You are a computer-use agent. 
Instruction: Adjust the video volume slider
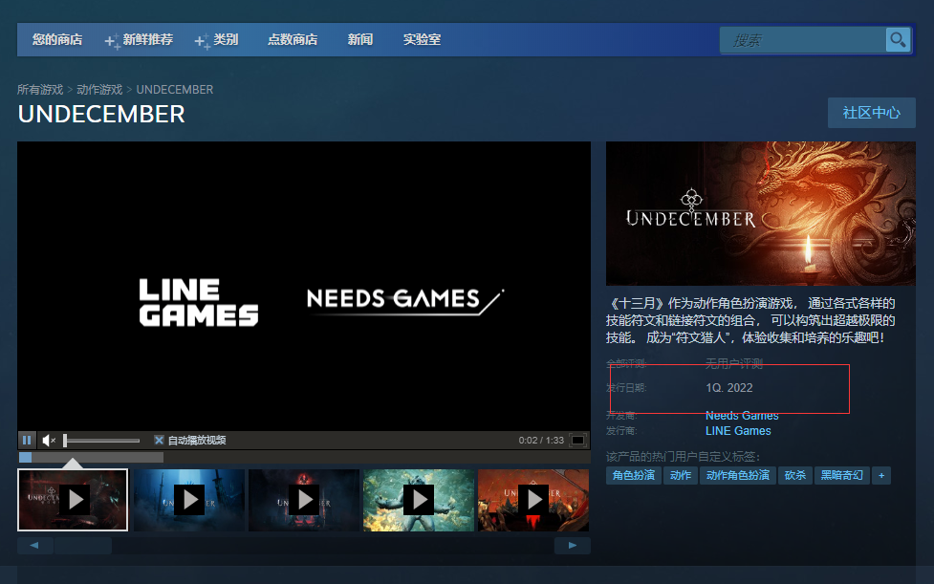point(101,441)
